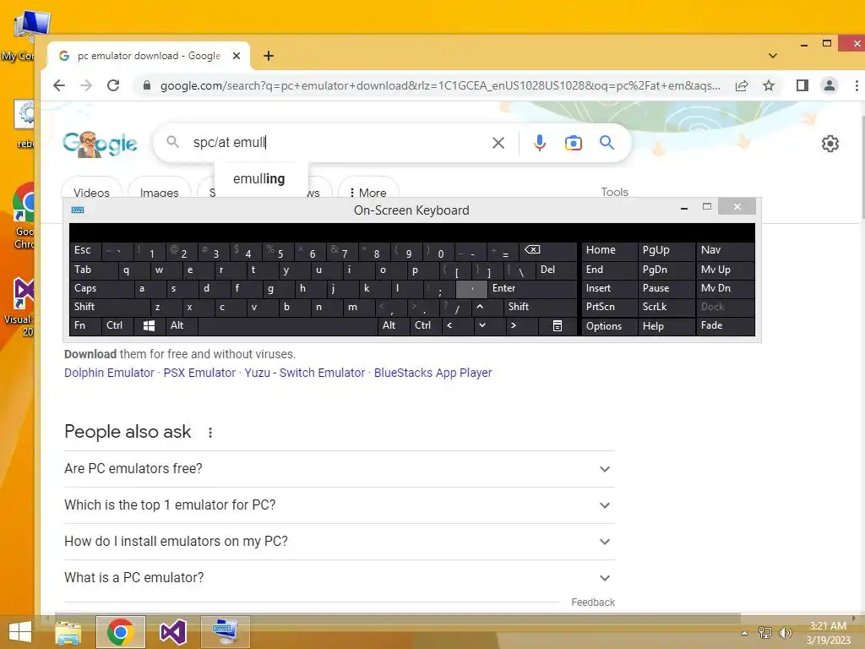Open the Windows Start button
The height and width of the screenshot is (649, 865).
coord(20,632)
